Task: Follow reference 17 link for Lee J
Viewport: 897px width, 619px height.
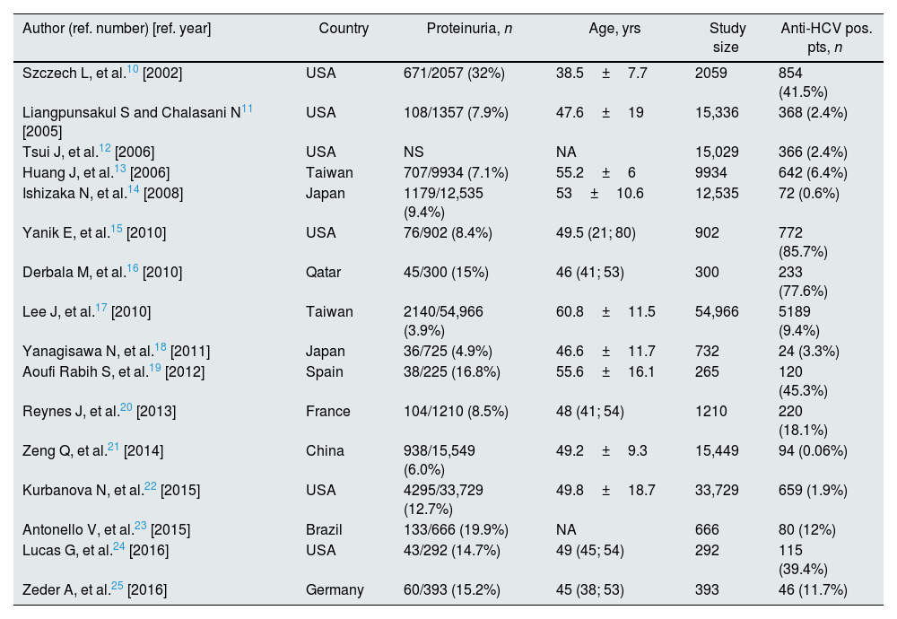Action: 100,308
